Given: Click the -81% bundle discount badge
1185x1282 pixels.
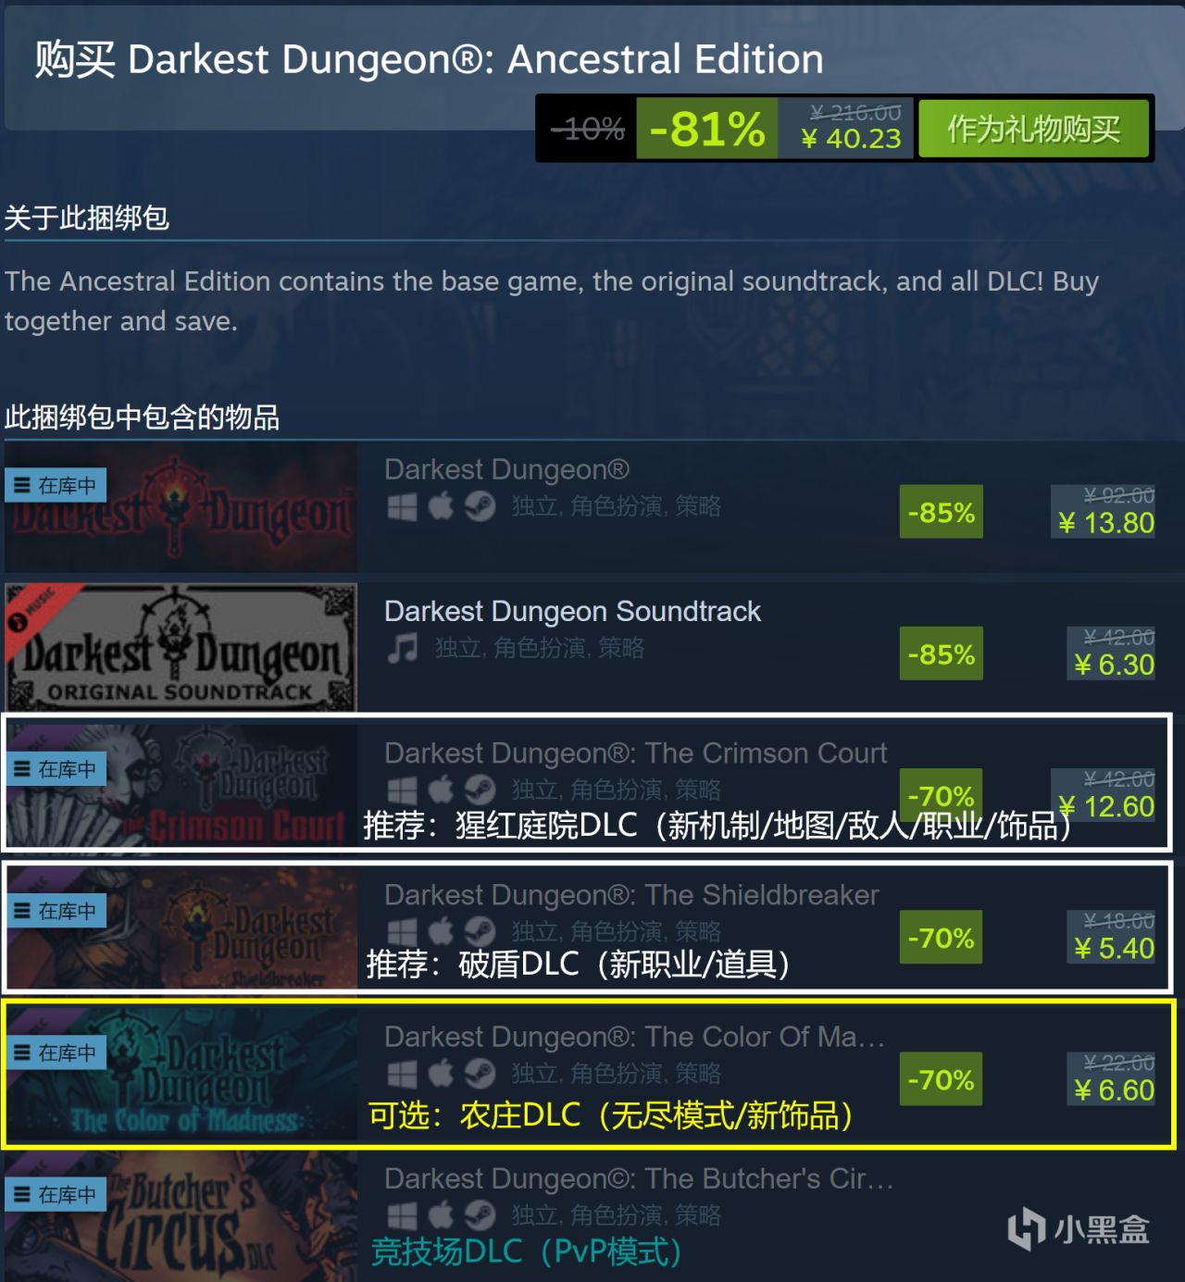Looking at the screenshot, I should (707, 129).
